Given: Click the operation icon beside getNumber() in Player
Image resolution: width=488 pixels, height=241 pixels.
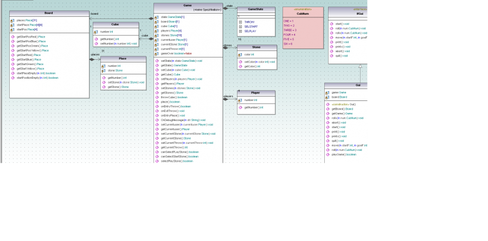Looking at the screenshot, I should [x=240, y=107].
